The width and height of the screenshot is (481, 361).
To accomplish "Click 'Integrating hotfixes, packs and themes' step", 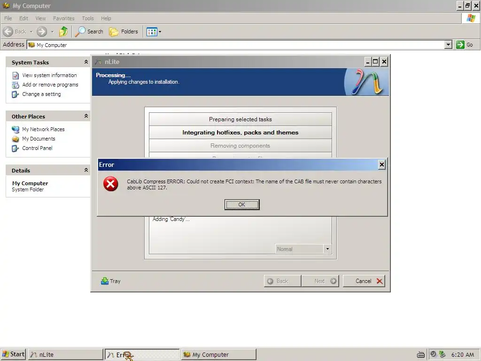I will coord(240,132).
